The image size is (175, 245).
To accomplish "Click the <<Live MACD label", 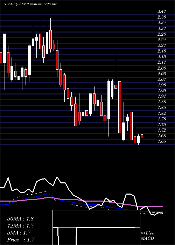I will click(x=147, y=236).
